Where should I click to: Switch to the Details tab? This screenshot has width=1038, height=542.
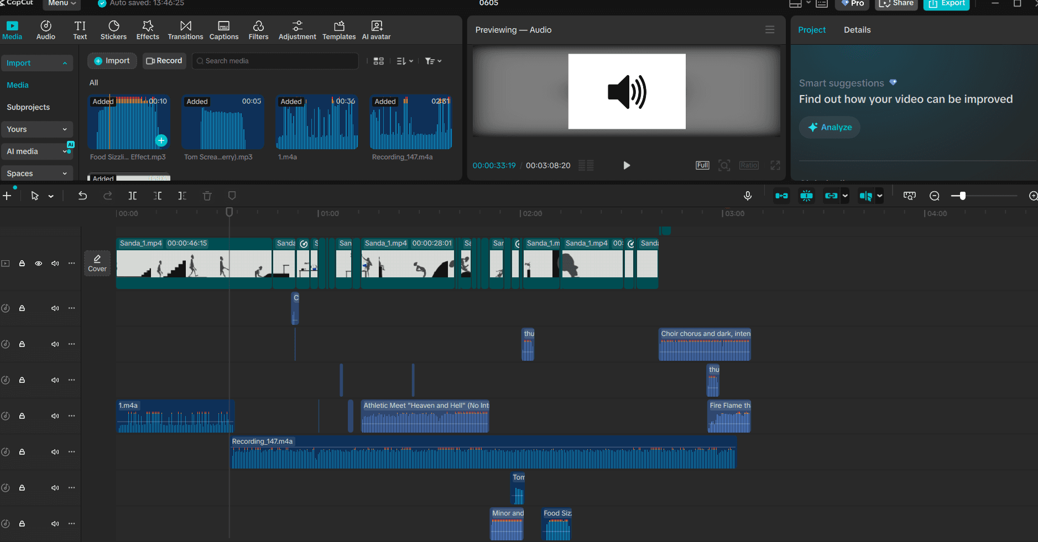pyautogui.click(x=857, y=30)
